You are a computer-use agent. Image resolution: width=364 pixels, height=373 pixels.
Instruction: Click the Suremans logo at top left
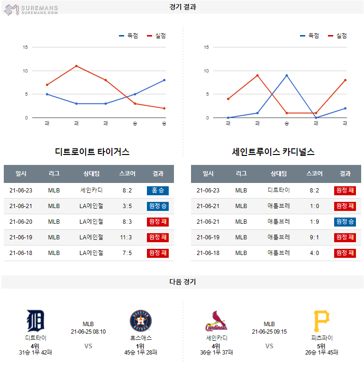pos(32,9)
